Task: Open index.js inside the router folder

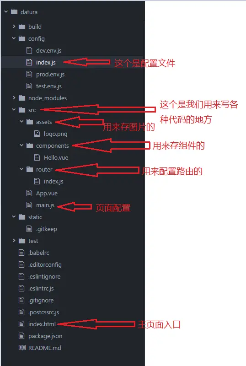Action: [x=53, y=181]
